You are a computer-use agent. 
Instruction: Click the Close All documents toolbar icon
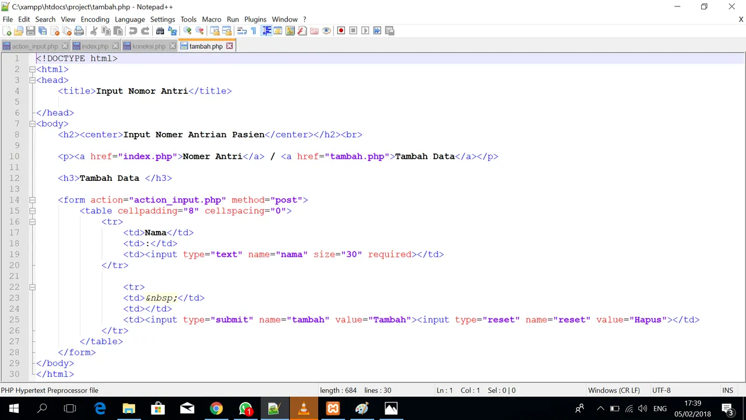pos(66,30)
